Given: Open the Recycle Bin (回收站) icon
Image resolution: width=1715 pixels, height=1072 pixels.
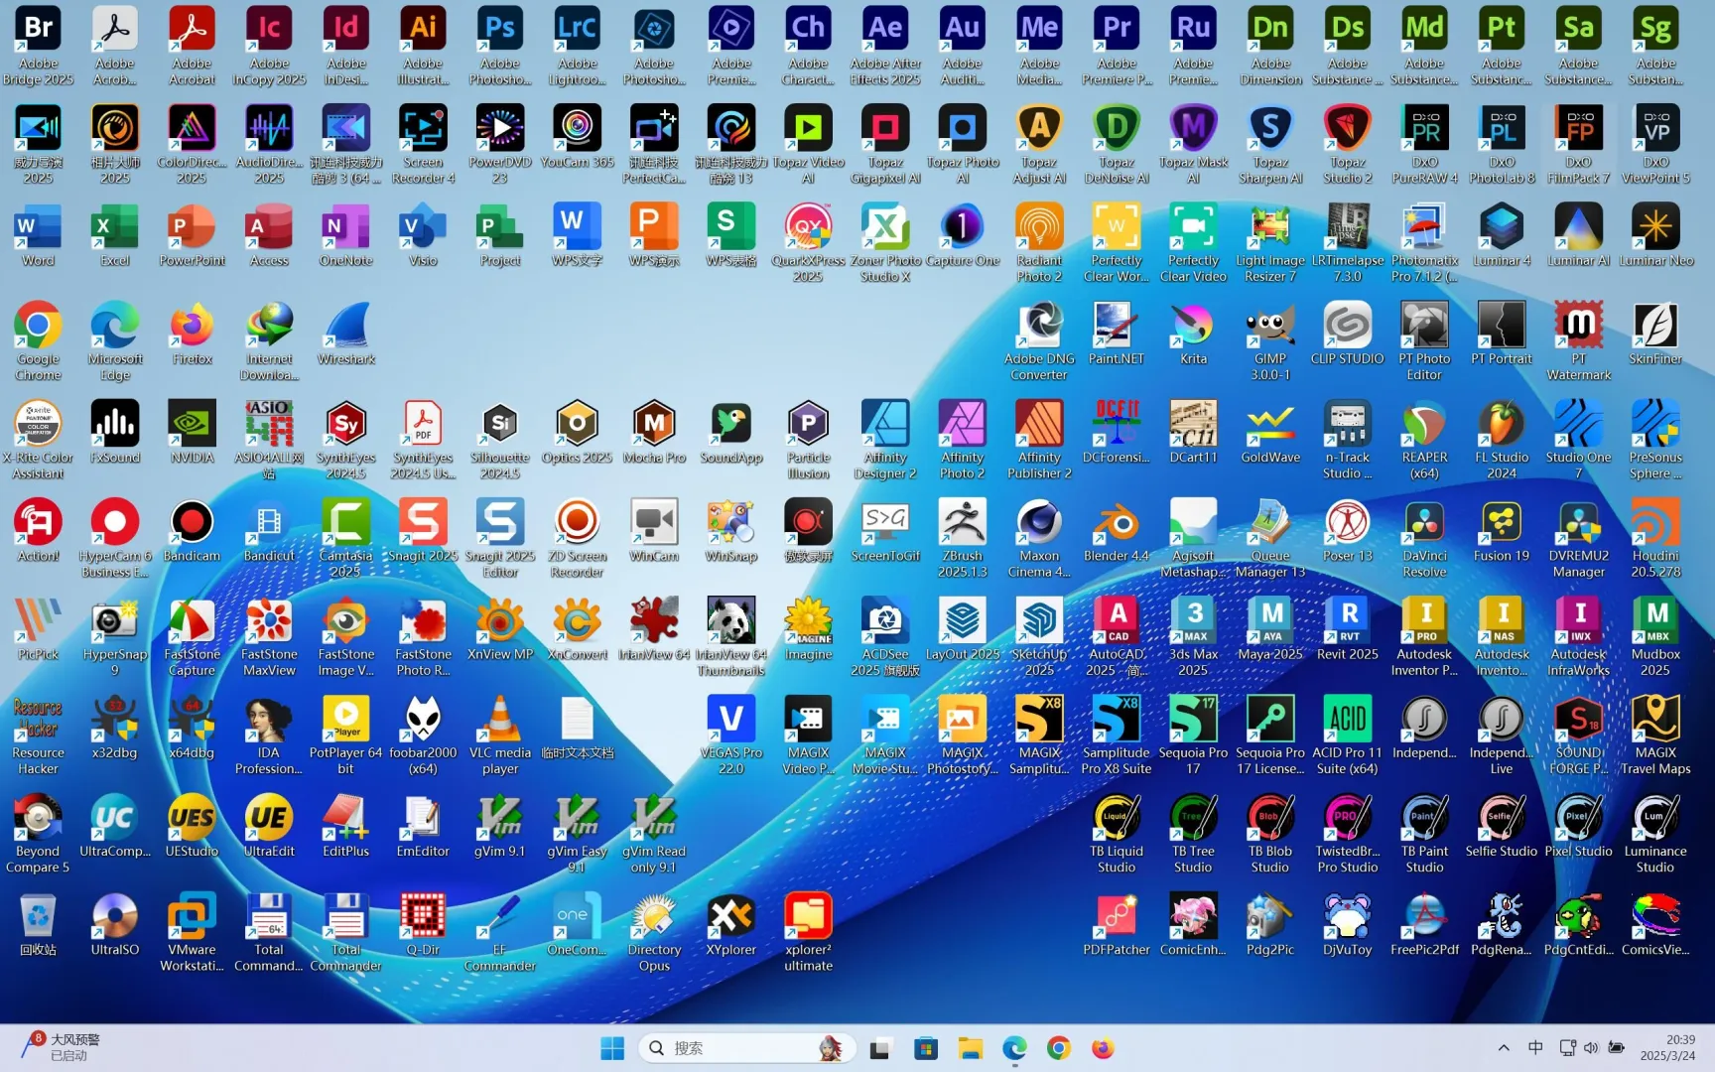Looking at the screenshot, I should pos(38,923).
